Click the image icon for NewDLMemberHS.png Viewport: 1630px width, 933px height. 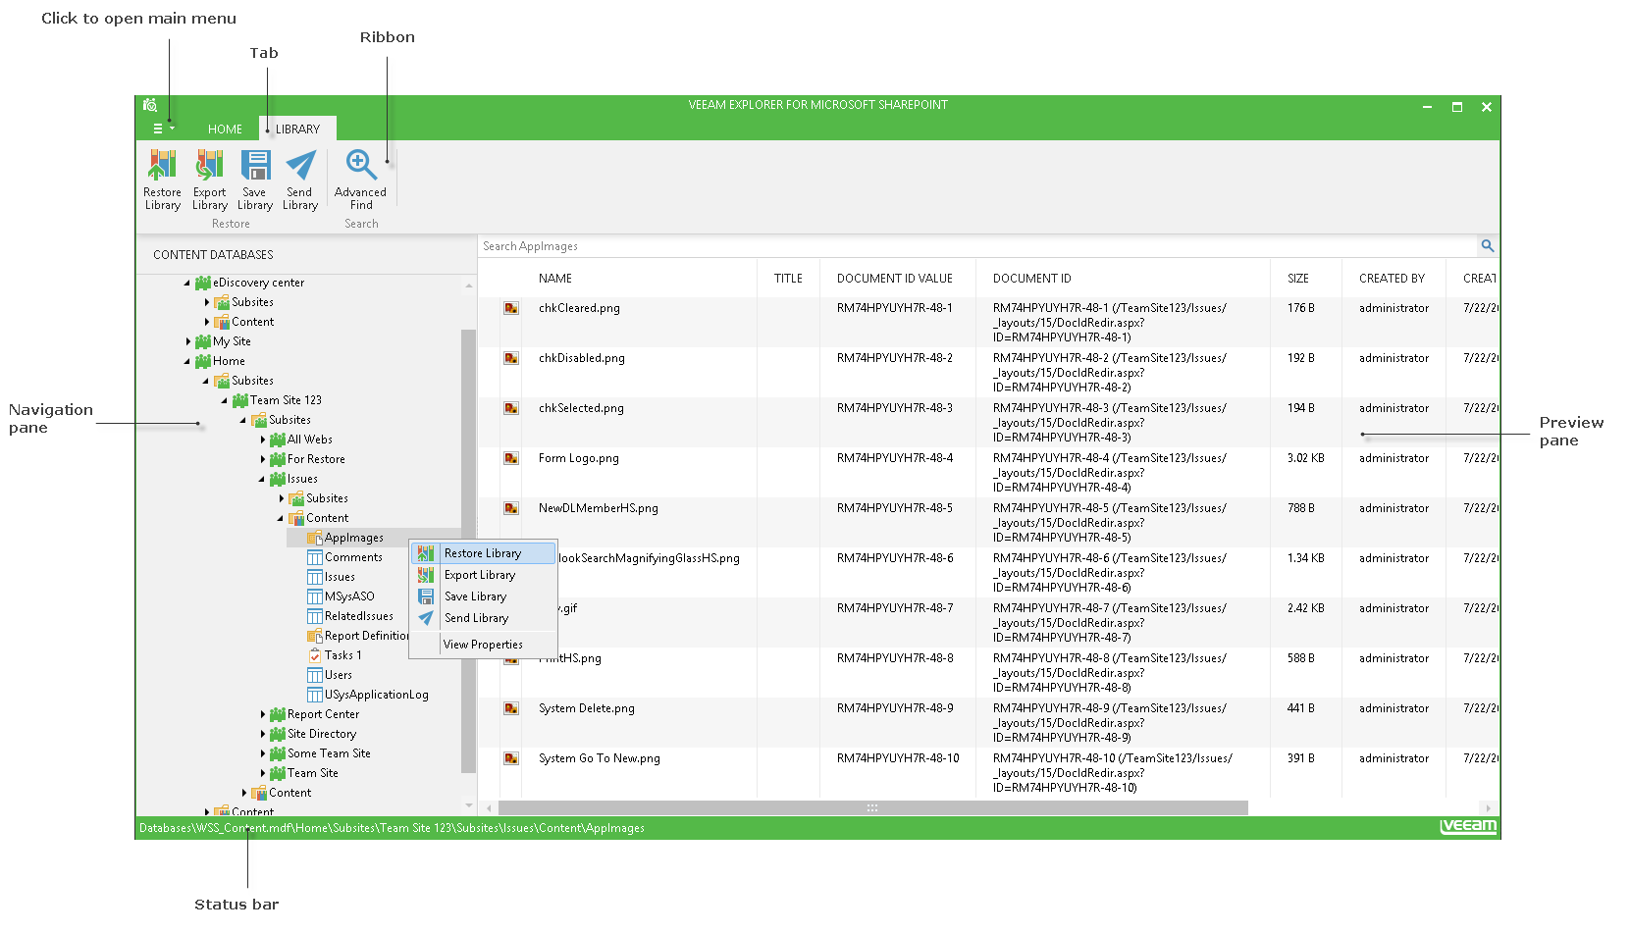[511, 508]
